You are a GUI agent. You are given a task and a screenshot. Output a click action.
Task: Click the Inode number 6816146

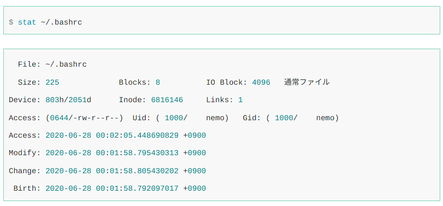pos(167,100)
